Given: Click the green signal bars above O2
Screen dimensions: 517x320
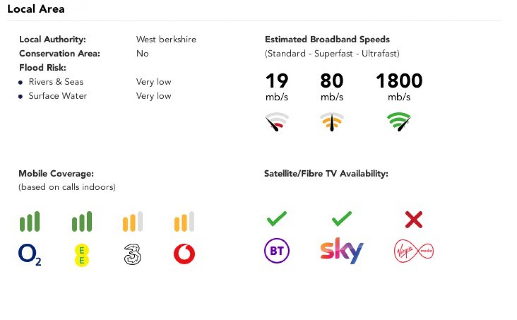Looking at the screenshot, I should [30, 222].
